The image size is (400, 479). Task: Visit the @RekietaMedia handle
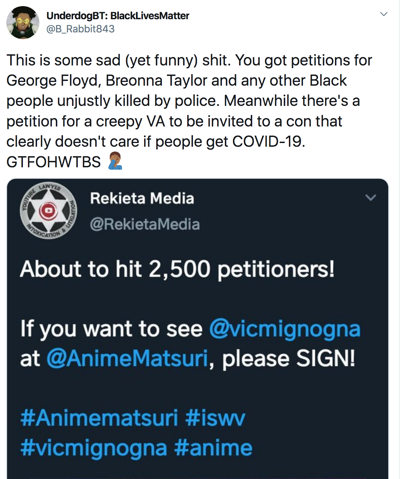tap(145, 224)
